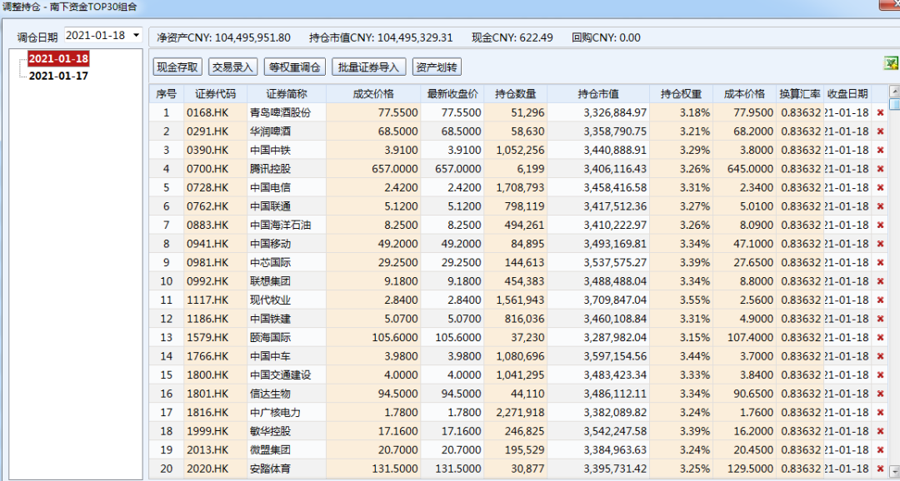Select the 1999.HK code cell
The width and height of the screenshot is (900, 481).
point(215,431)
